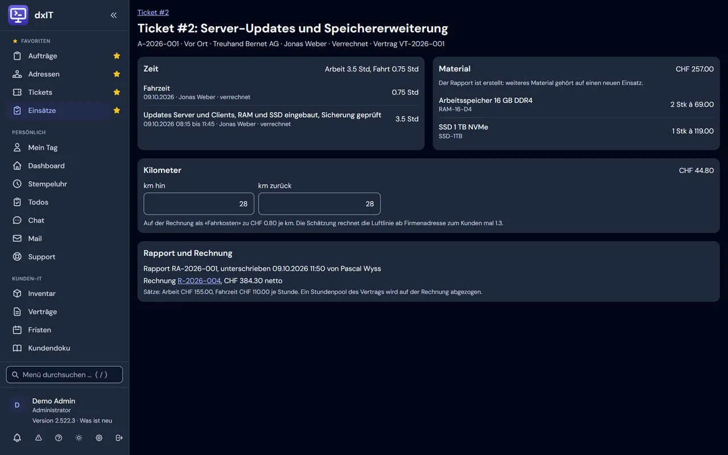Viewport: 728px width, 455px height.
Task: Click the Kundendoku book icon
Action: click(17, 348)
